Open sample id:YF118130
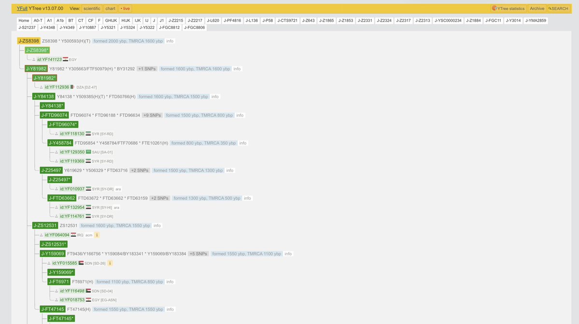Screen dimensions: 579x324 coord(72,134)
